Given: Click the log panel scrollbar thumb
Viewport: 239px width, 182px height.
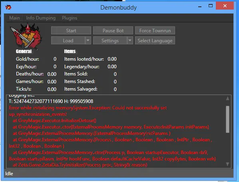Looking at the screenshot, I should (x=227, y=119).
